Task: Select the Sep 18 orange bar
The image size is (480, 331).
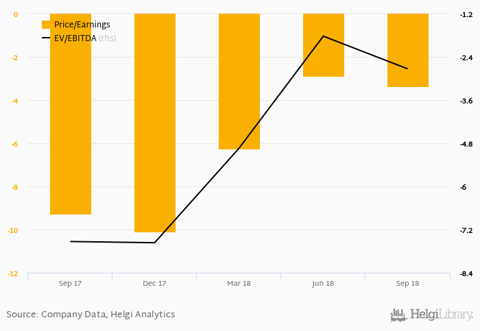Action: [408, 50]
